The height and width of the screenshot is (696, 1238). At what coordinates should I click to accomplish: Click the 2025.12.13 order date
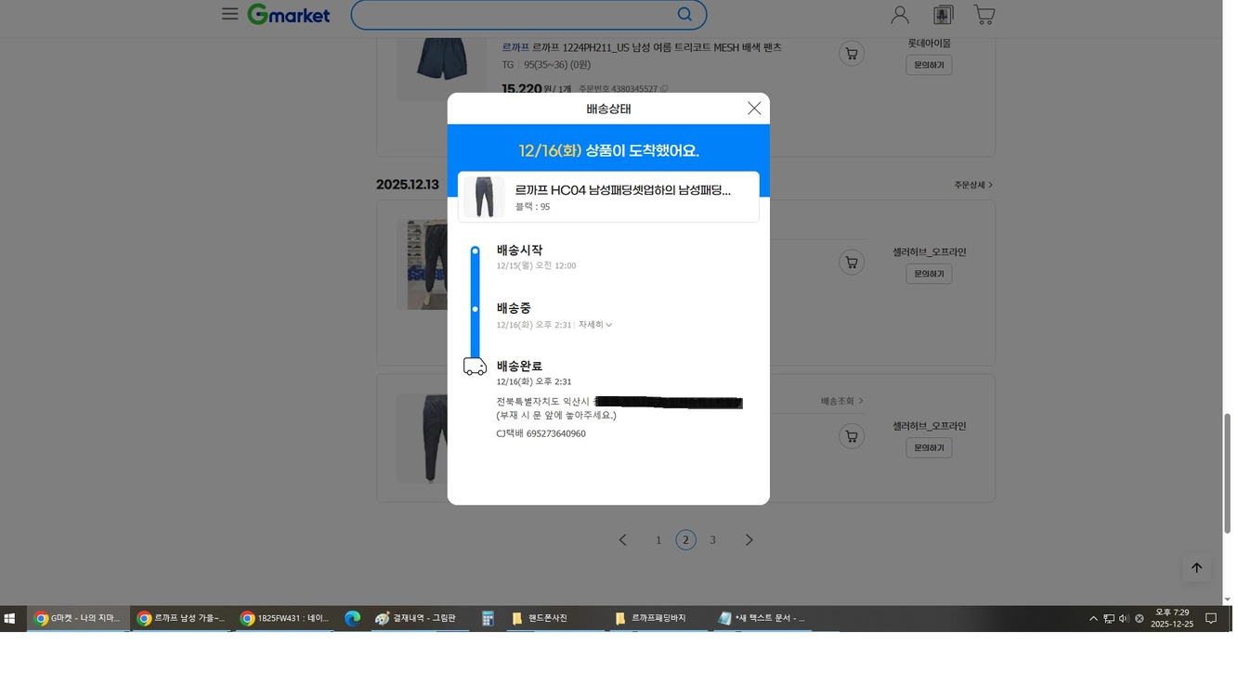[x=408, y=185]
